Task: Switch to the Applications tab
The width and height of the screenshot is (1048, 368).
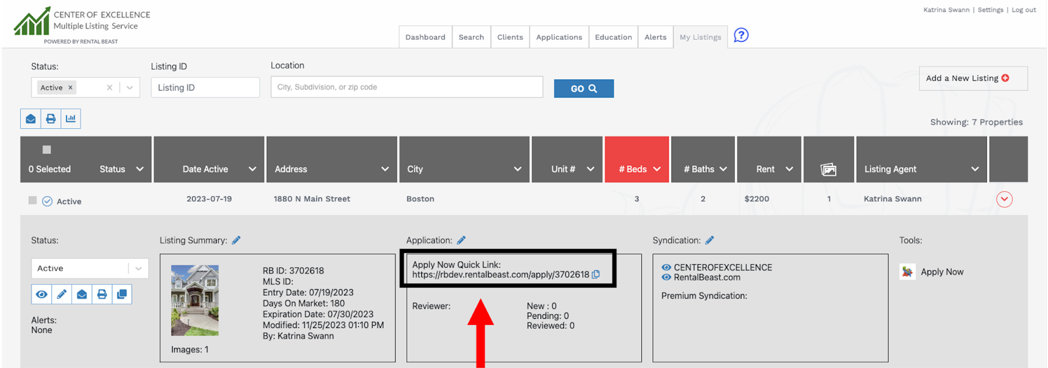Action: (x=559, y=37)
